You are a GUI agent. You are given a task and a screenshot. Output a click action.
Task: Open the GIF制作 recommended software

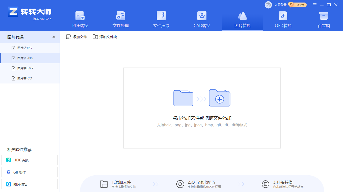click(x=30, y=172)
